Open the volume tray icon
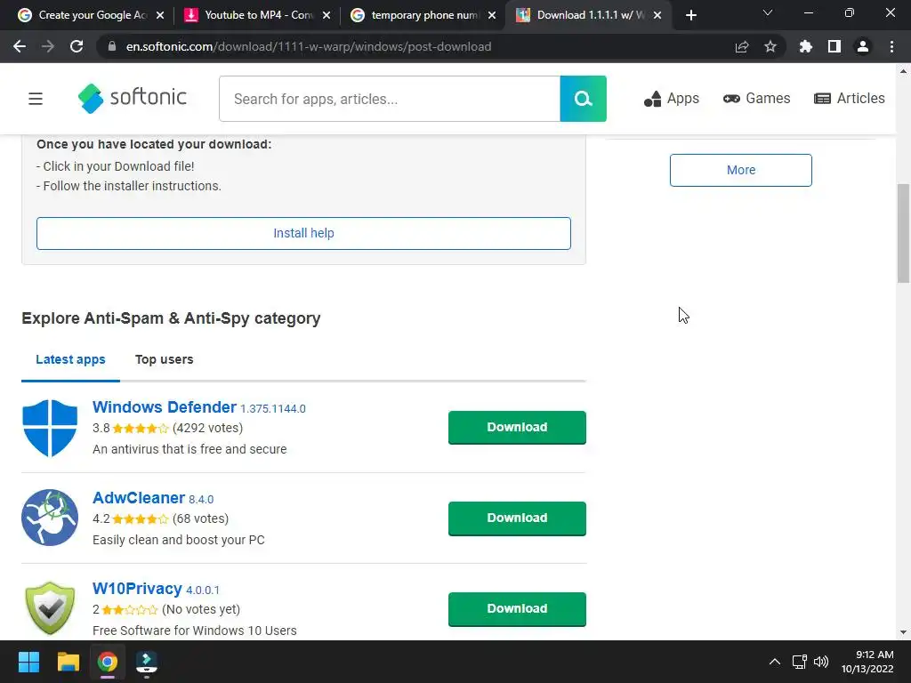 (x=821, y=662)
